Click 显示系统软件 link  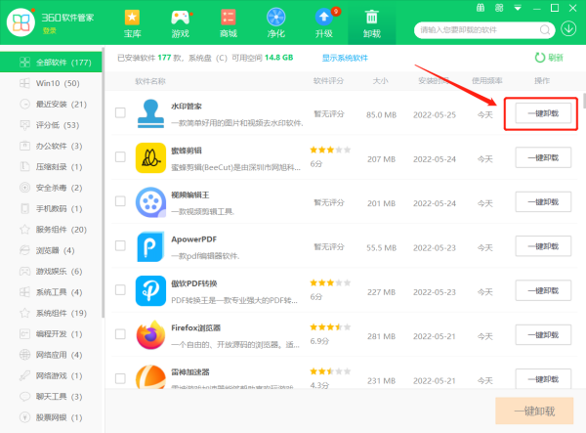coord(345,58)
